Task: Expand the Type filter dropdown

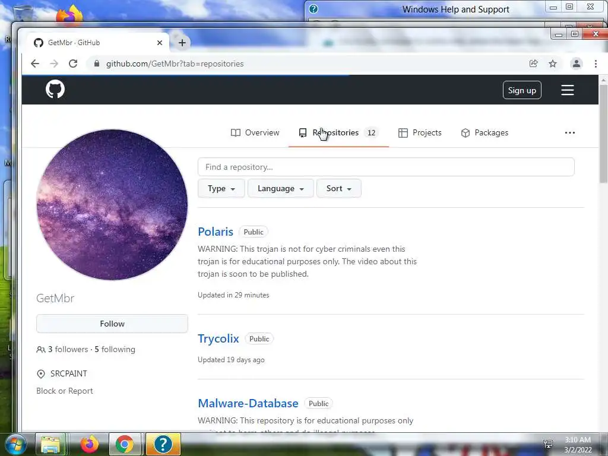Action: click(221, 188)
